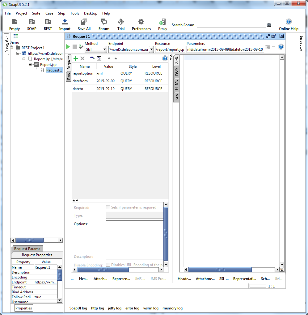The width and height of the screenshot is (308, 315).
Task: Click the binoculars search forum icon
Action: [269, 25]
